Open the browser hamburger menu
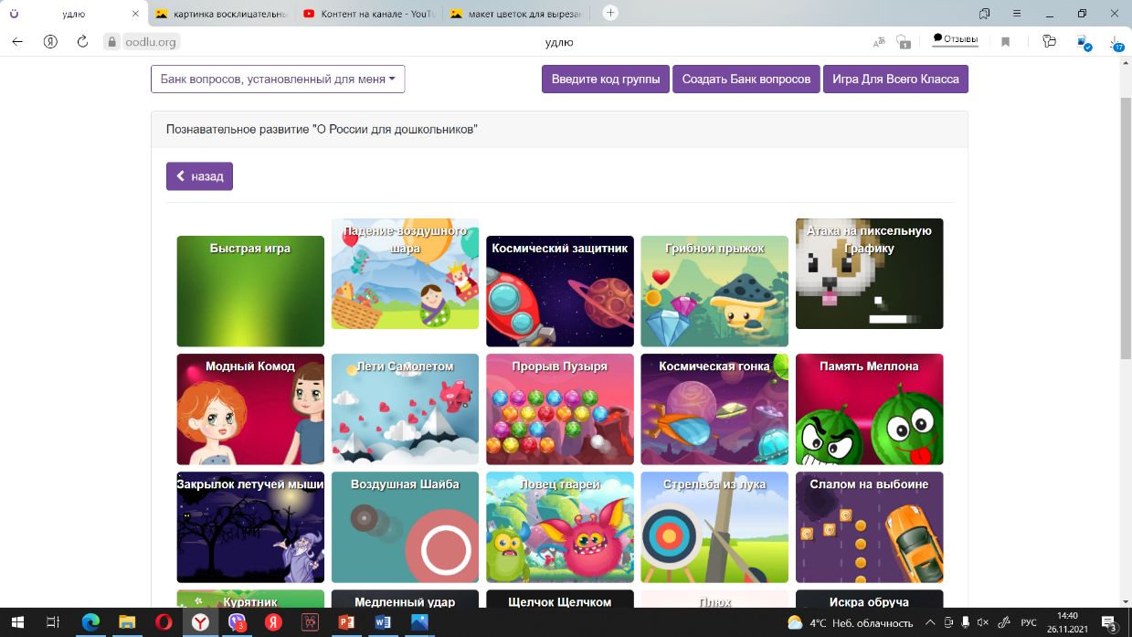The image size is (1132, 637). pos(1017,13)
